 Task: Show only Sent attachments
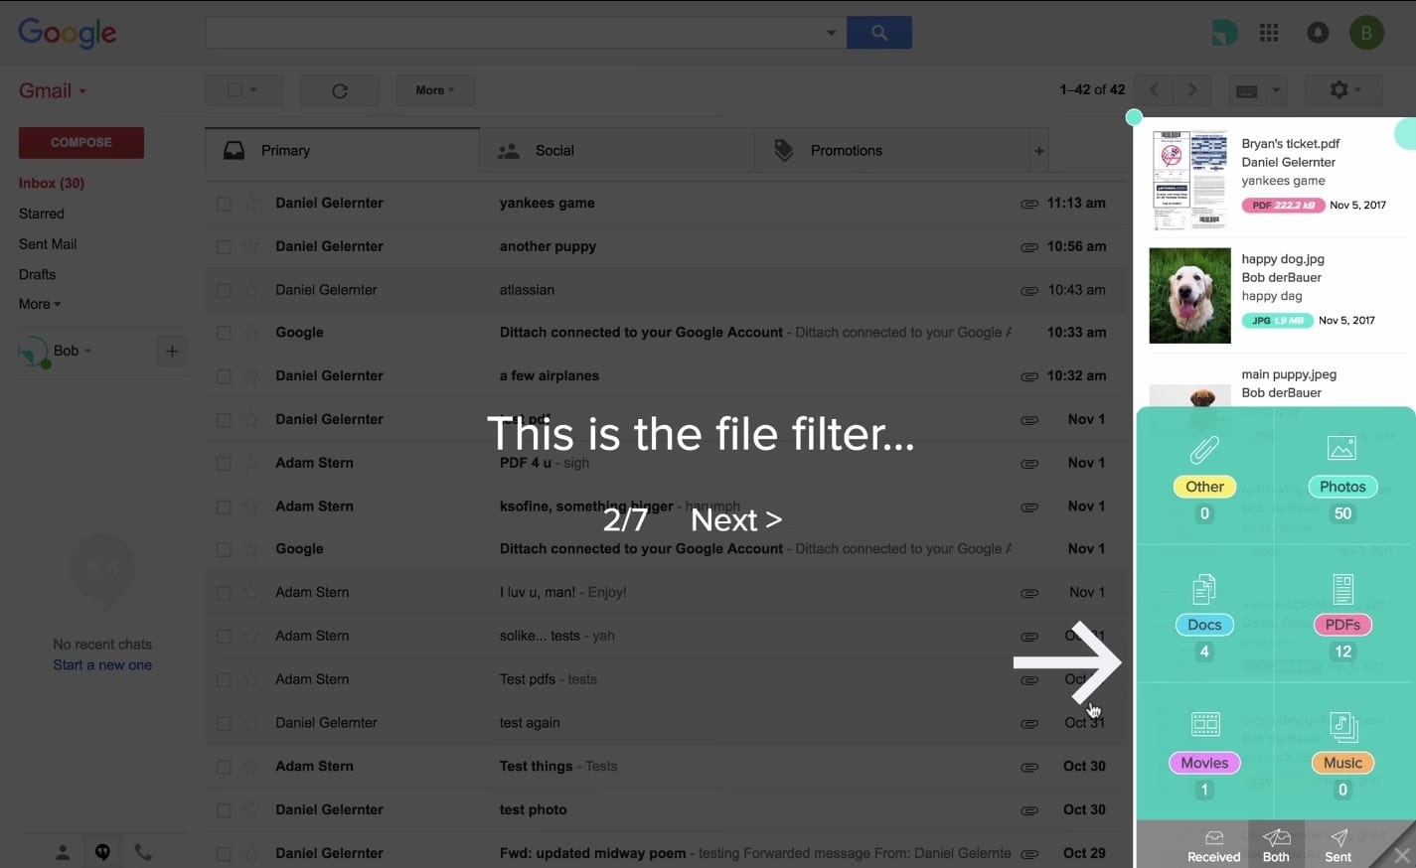[1338, 846]
